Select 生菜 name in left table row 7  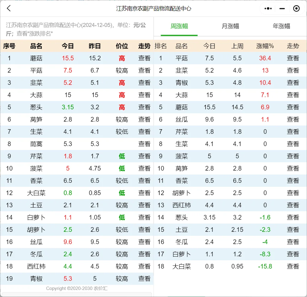[36, 132]
